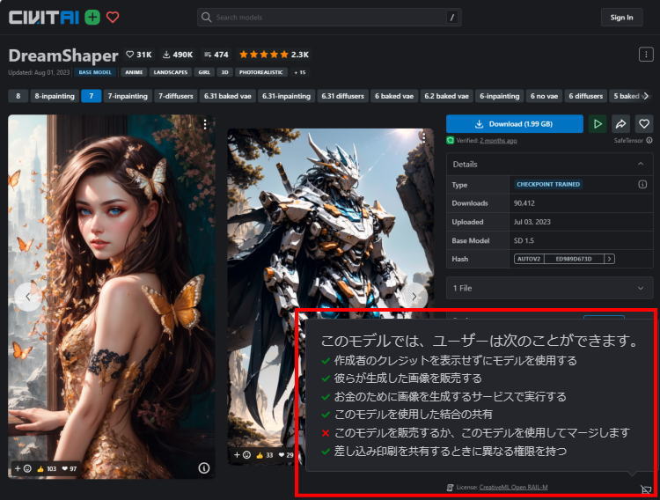
Task: Click the SD 1.5 base model value
Action: click(x=524, y=240)
